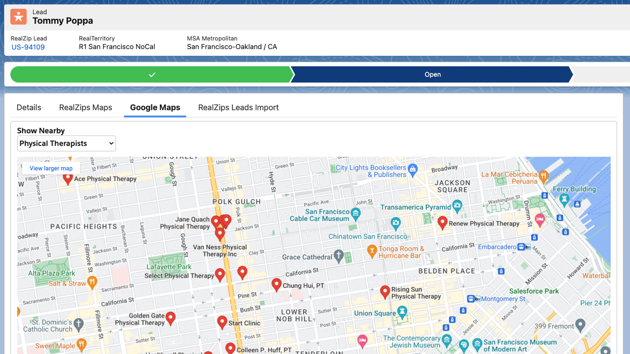This screenshot has width=630, height=354.
Task: Click the Union Square landmark marker
Action: point(402,312)
